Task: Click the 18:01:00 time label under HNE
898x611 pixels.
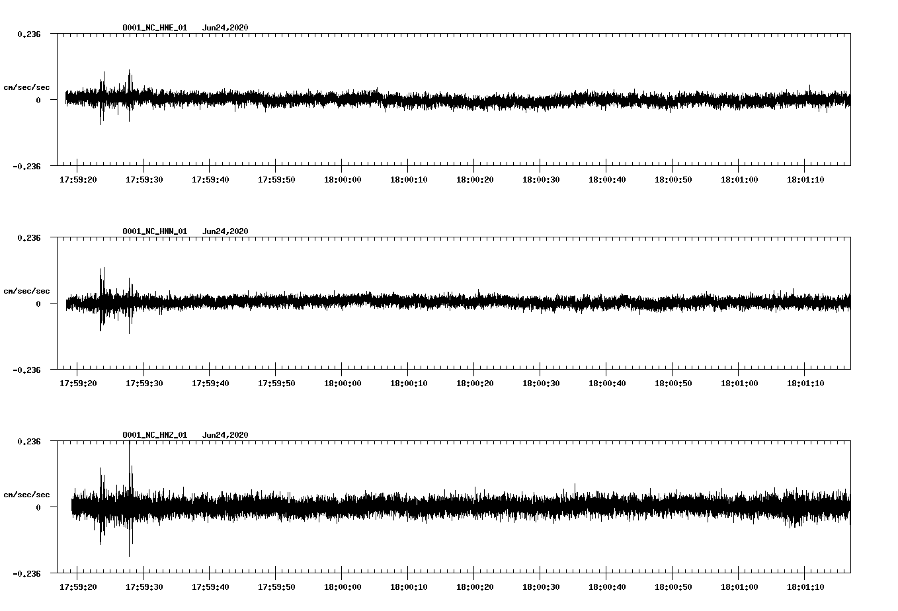Action: pyautogui.click(x=739, y=179)
